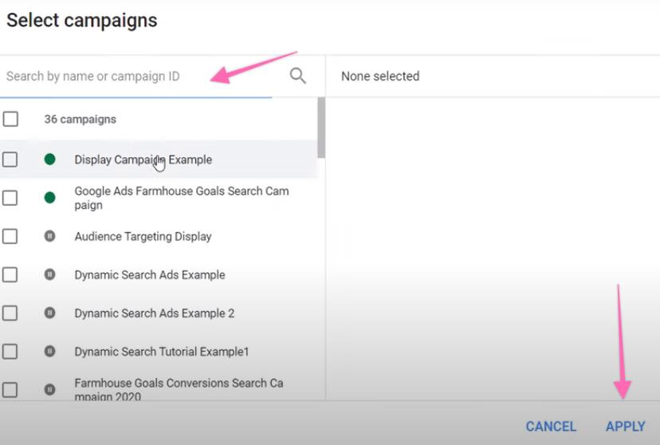This screenshot has height=445, width=660.
Task: Click paused icon beside Farmhouse Goals Conversions campaign
Action: click(49, 390)
